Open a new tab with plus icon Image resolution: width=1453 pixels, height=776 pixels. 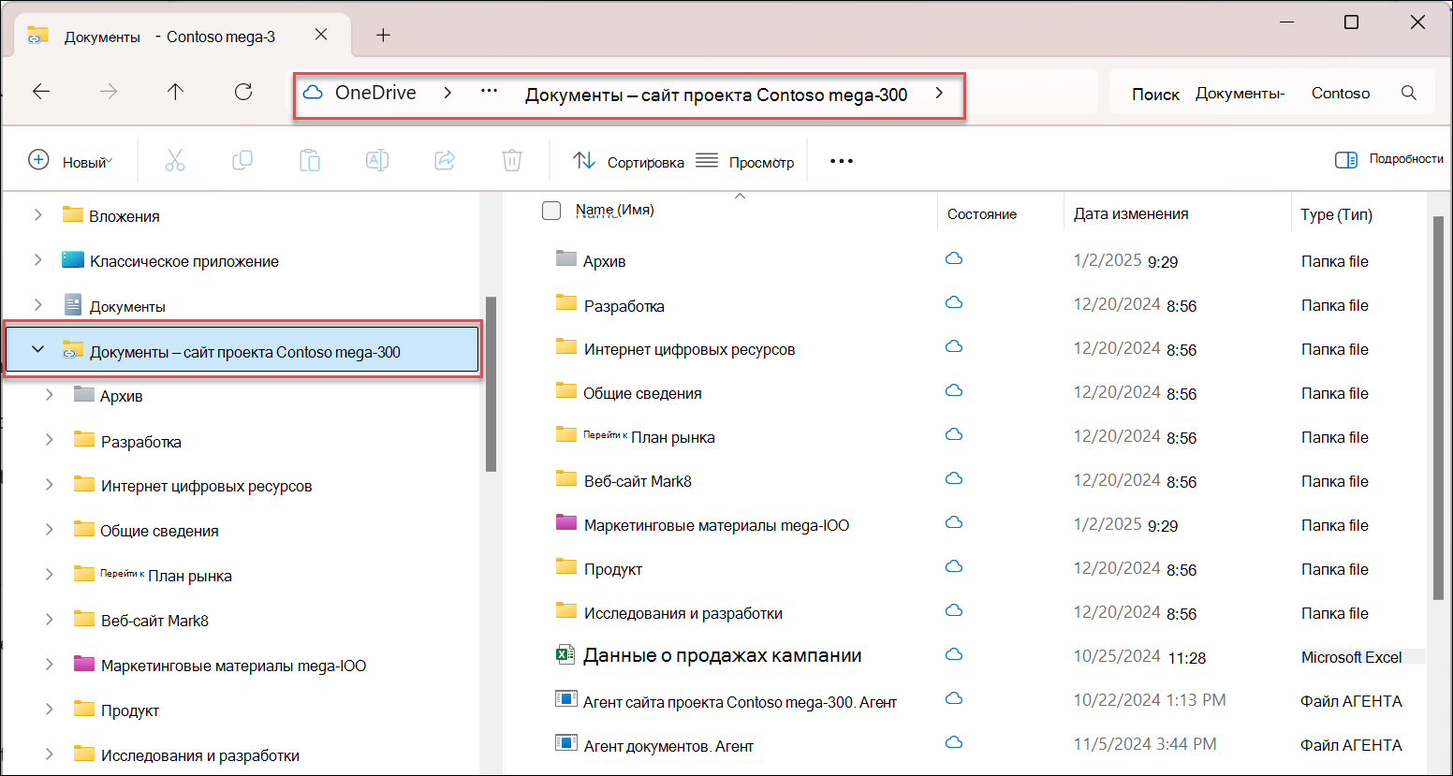383,36
